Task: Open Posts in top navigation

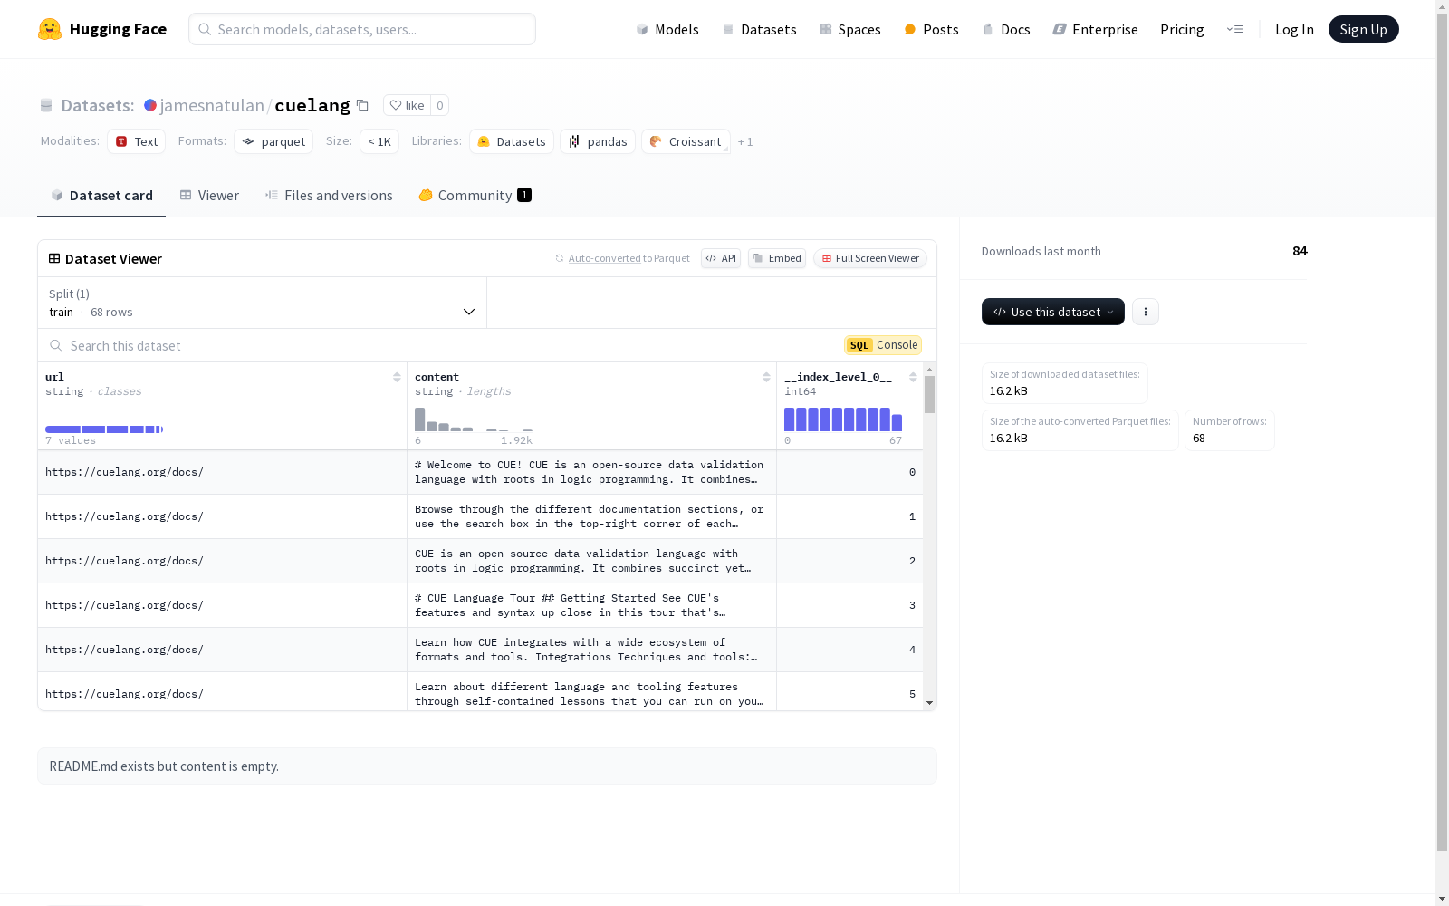Action: pos(931,29)
